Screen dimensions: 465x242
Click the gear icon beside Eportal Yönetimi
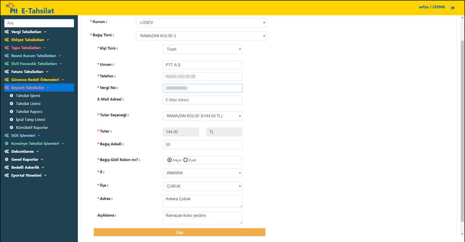point(7,176)
